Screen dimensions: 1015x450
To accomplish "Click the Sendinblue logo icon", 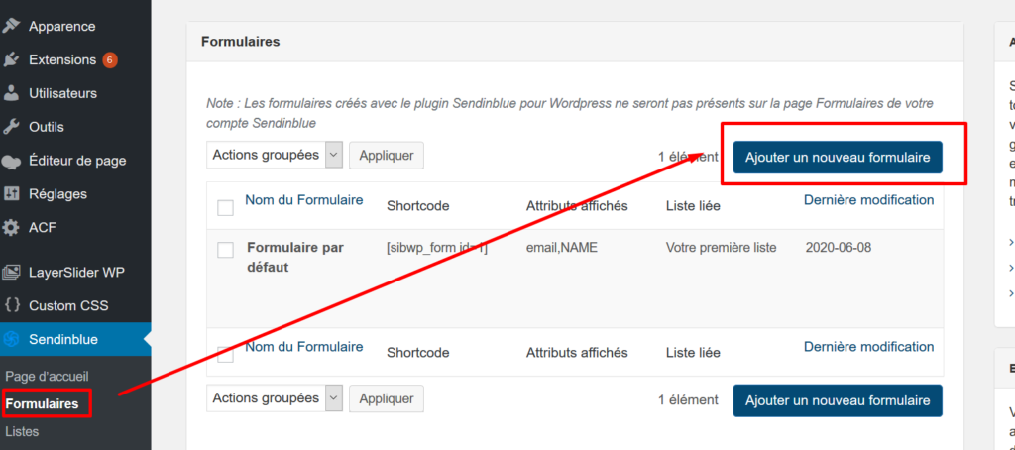I will (11, 339).
